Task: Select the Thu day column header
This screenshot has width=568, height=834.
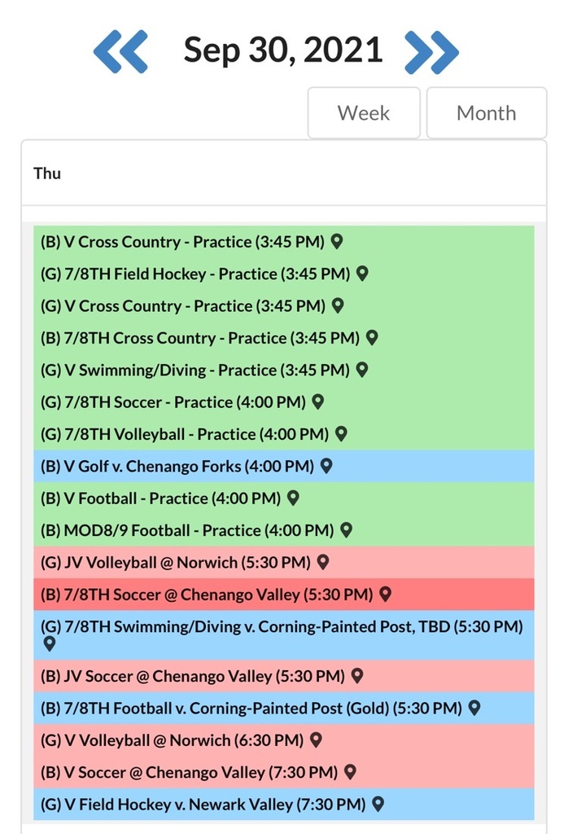Action: pos(47,173)
